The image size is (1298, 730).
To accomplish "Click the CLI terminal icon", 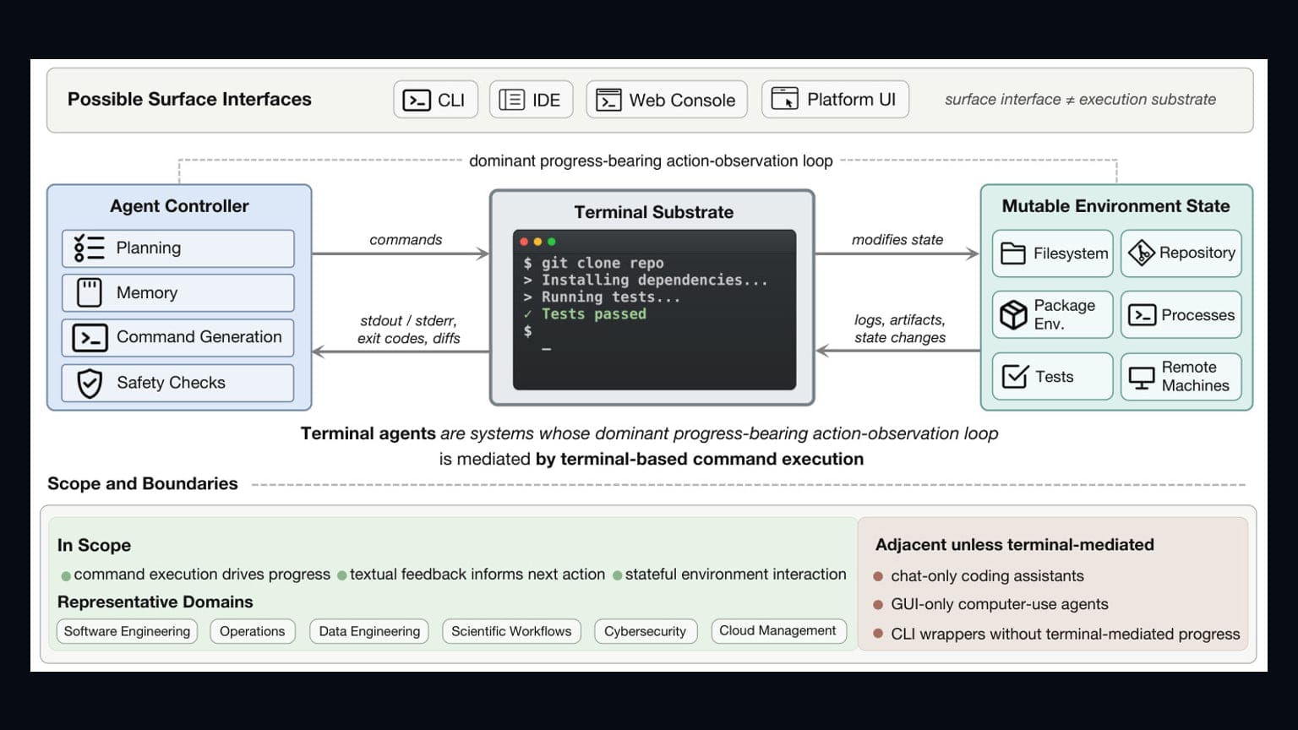I will 416,100.
